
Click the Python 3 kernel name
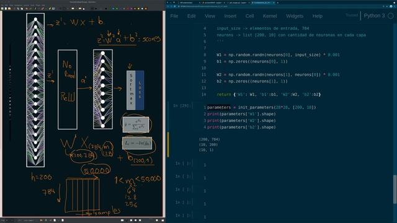coord(374,15)
